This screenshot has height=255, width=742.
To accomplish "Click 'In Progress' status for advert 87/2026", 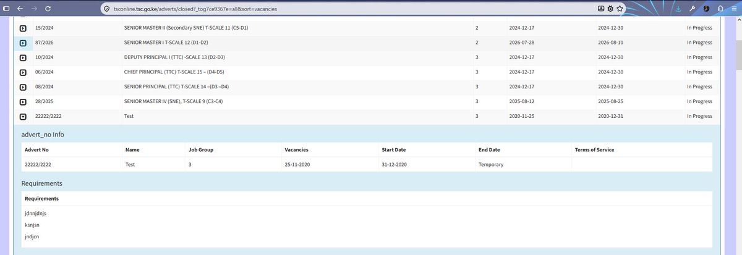I will tap(699, 43).
